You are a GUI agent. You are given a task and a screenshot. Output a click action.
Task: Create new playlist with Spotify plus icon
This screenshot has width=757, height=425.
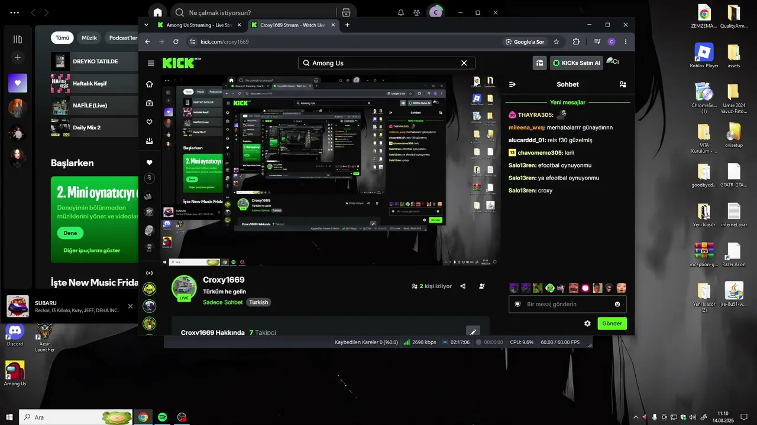[x=18, y=58]
